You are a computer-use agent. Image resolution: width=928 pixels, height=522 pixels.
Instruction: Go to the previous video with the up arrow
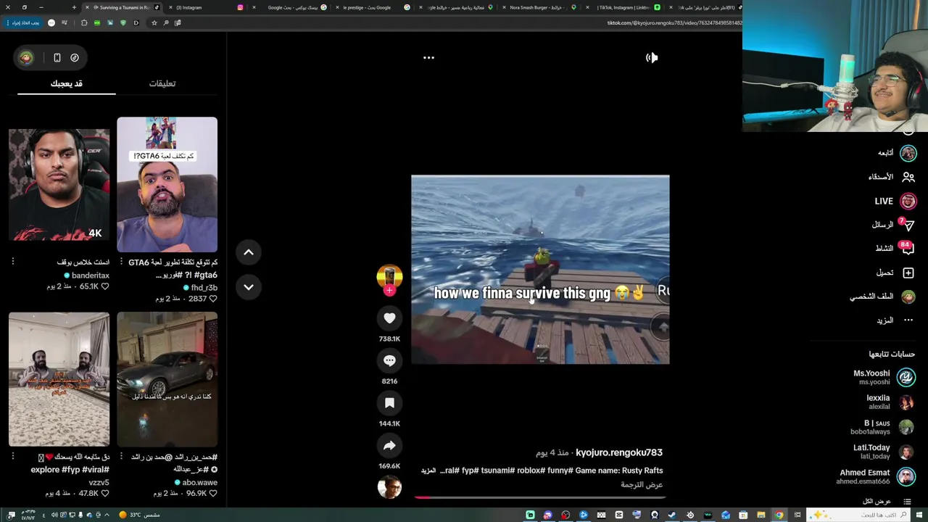(x=248, y=252)
